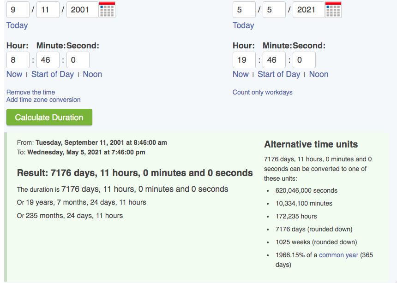Viewport: 397px width, 283px height.
Task: Click the Today link under end date
Action: click(243, 25)
